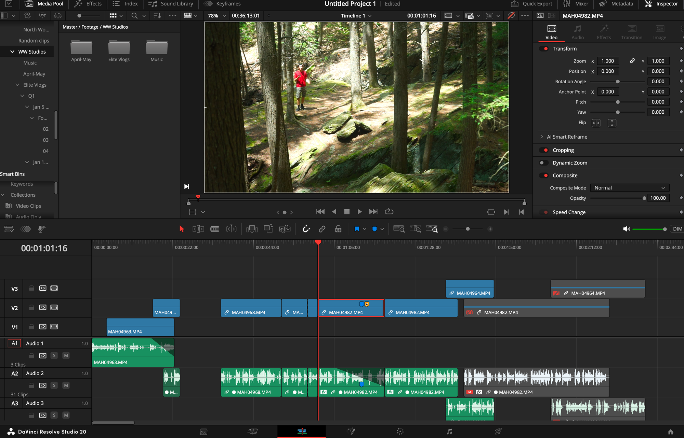Click the Replace Clip icon
Viewport: 684px width, 438px height.
pos(285,229)
